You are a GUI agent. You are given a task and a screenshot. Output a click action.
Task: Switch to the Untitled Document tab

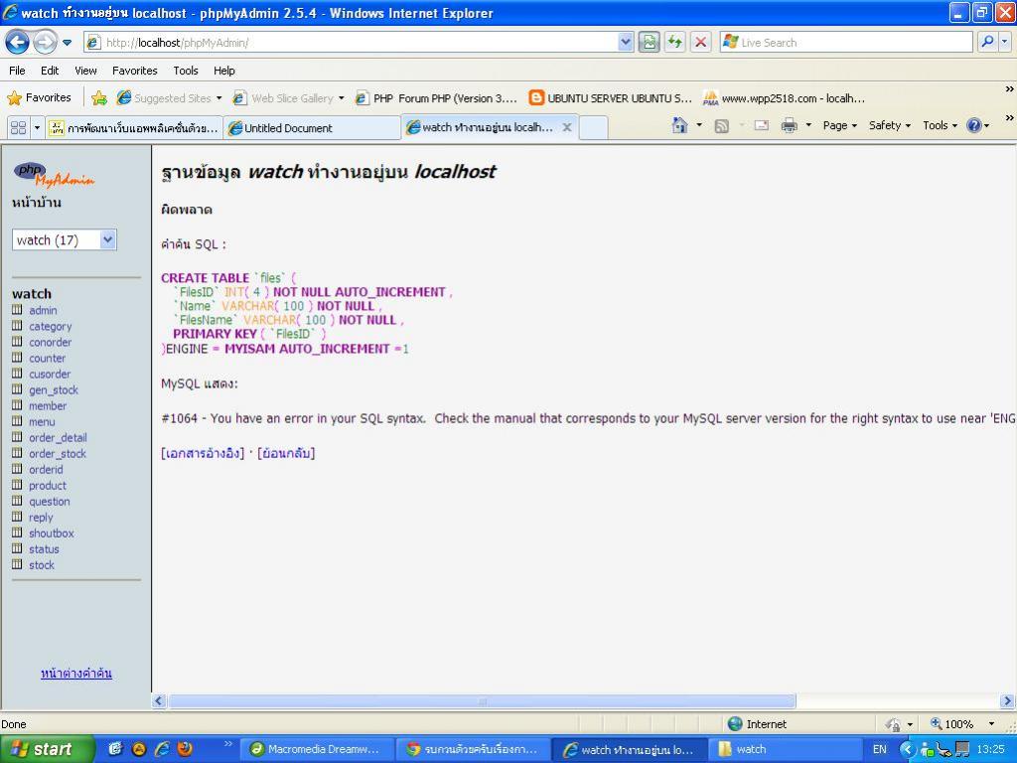click(312, 128)
